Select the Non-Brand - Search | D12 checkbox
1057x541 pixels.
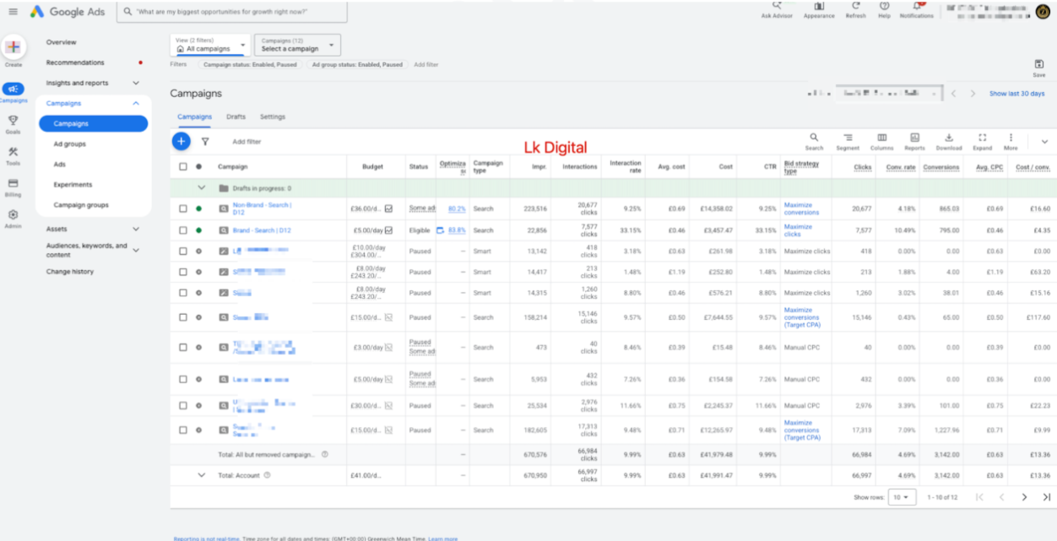click(183, 208)
